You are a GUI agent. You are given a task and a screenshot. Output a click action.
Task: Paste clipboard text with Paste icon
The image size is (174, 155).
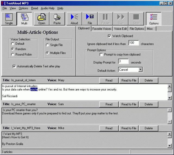tap(57, 19)
